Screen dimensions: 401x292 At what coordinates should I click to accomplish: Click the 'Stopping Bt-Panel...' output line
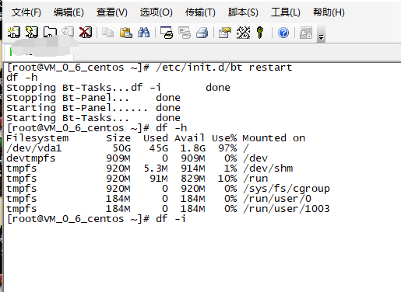[93, 98]
